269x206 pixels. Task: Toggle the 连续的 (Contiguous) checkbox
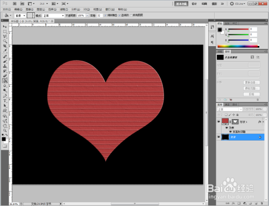click(119, 16)
